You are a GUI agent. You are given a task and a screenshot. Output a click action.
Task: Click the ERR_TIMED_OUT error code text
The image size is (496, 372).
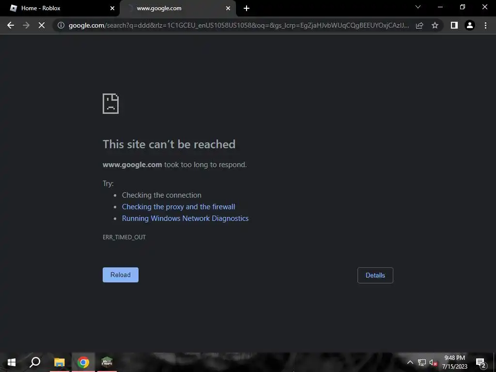point(124,237)
